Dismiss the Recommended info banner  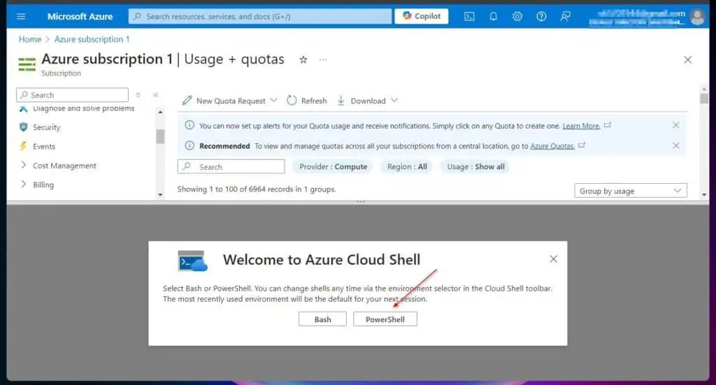676,145
